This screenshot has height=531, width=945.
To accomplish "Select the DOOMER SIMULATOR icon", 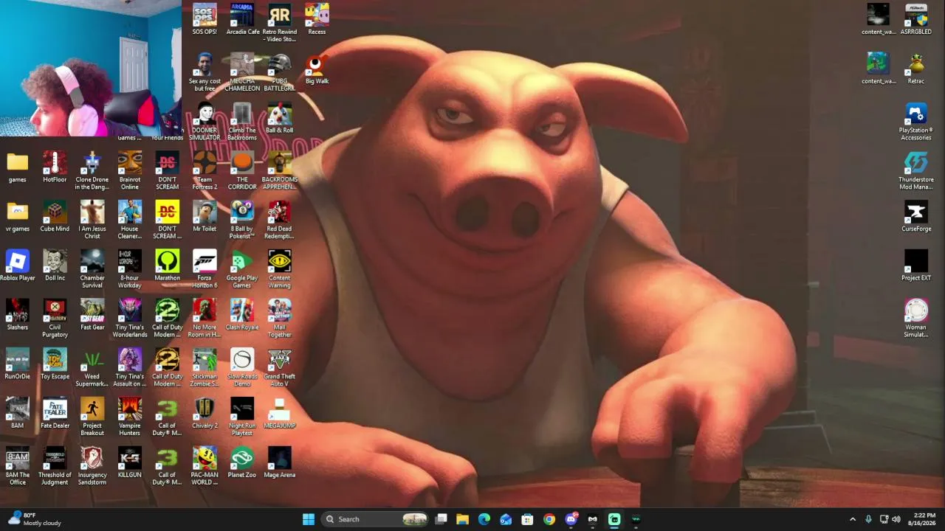I will [x=205, y=122].
